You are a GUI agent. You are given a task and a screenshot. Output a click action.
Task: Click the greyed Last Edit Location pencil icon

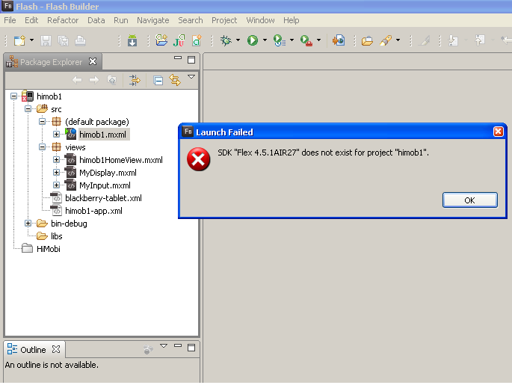[x=424, y=40]
